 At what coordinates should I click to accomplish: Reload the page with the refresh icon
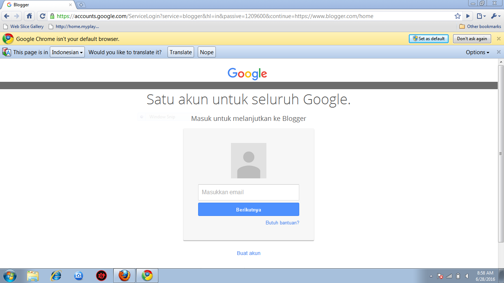coord(42,16)
